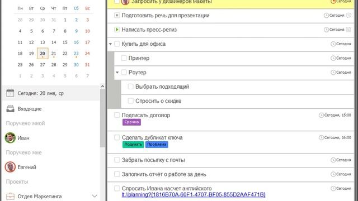Click assignee avatar on Запросить у дизайнеров task

click(125, 2)
